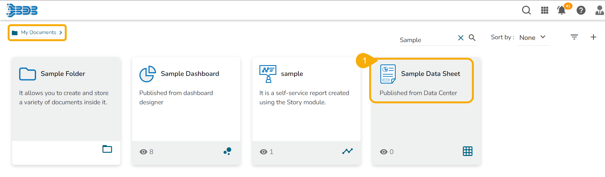Image resolution: width=605 pixels, height=177 pixels.
Task: Open My Documents breadcrumb link
Action: 38,33
